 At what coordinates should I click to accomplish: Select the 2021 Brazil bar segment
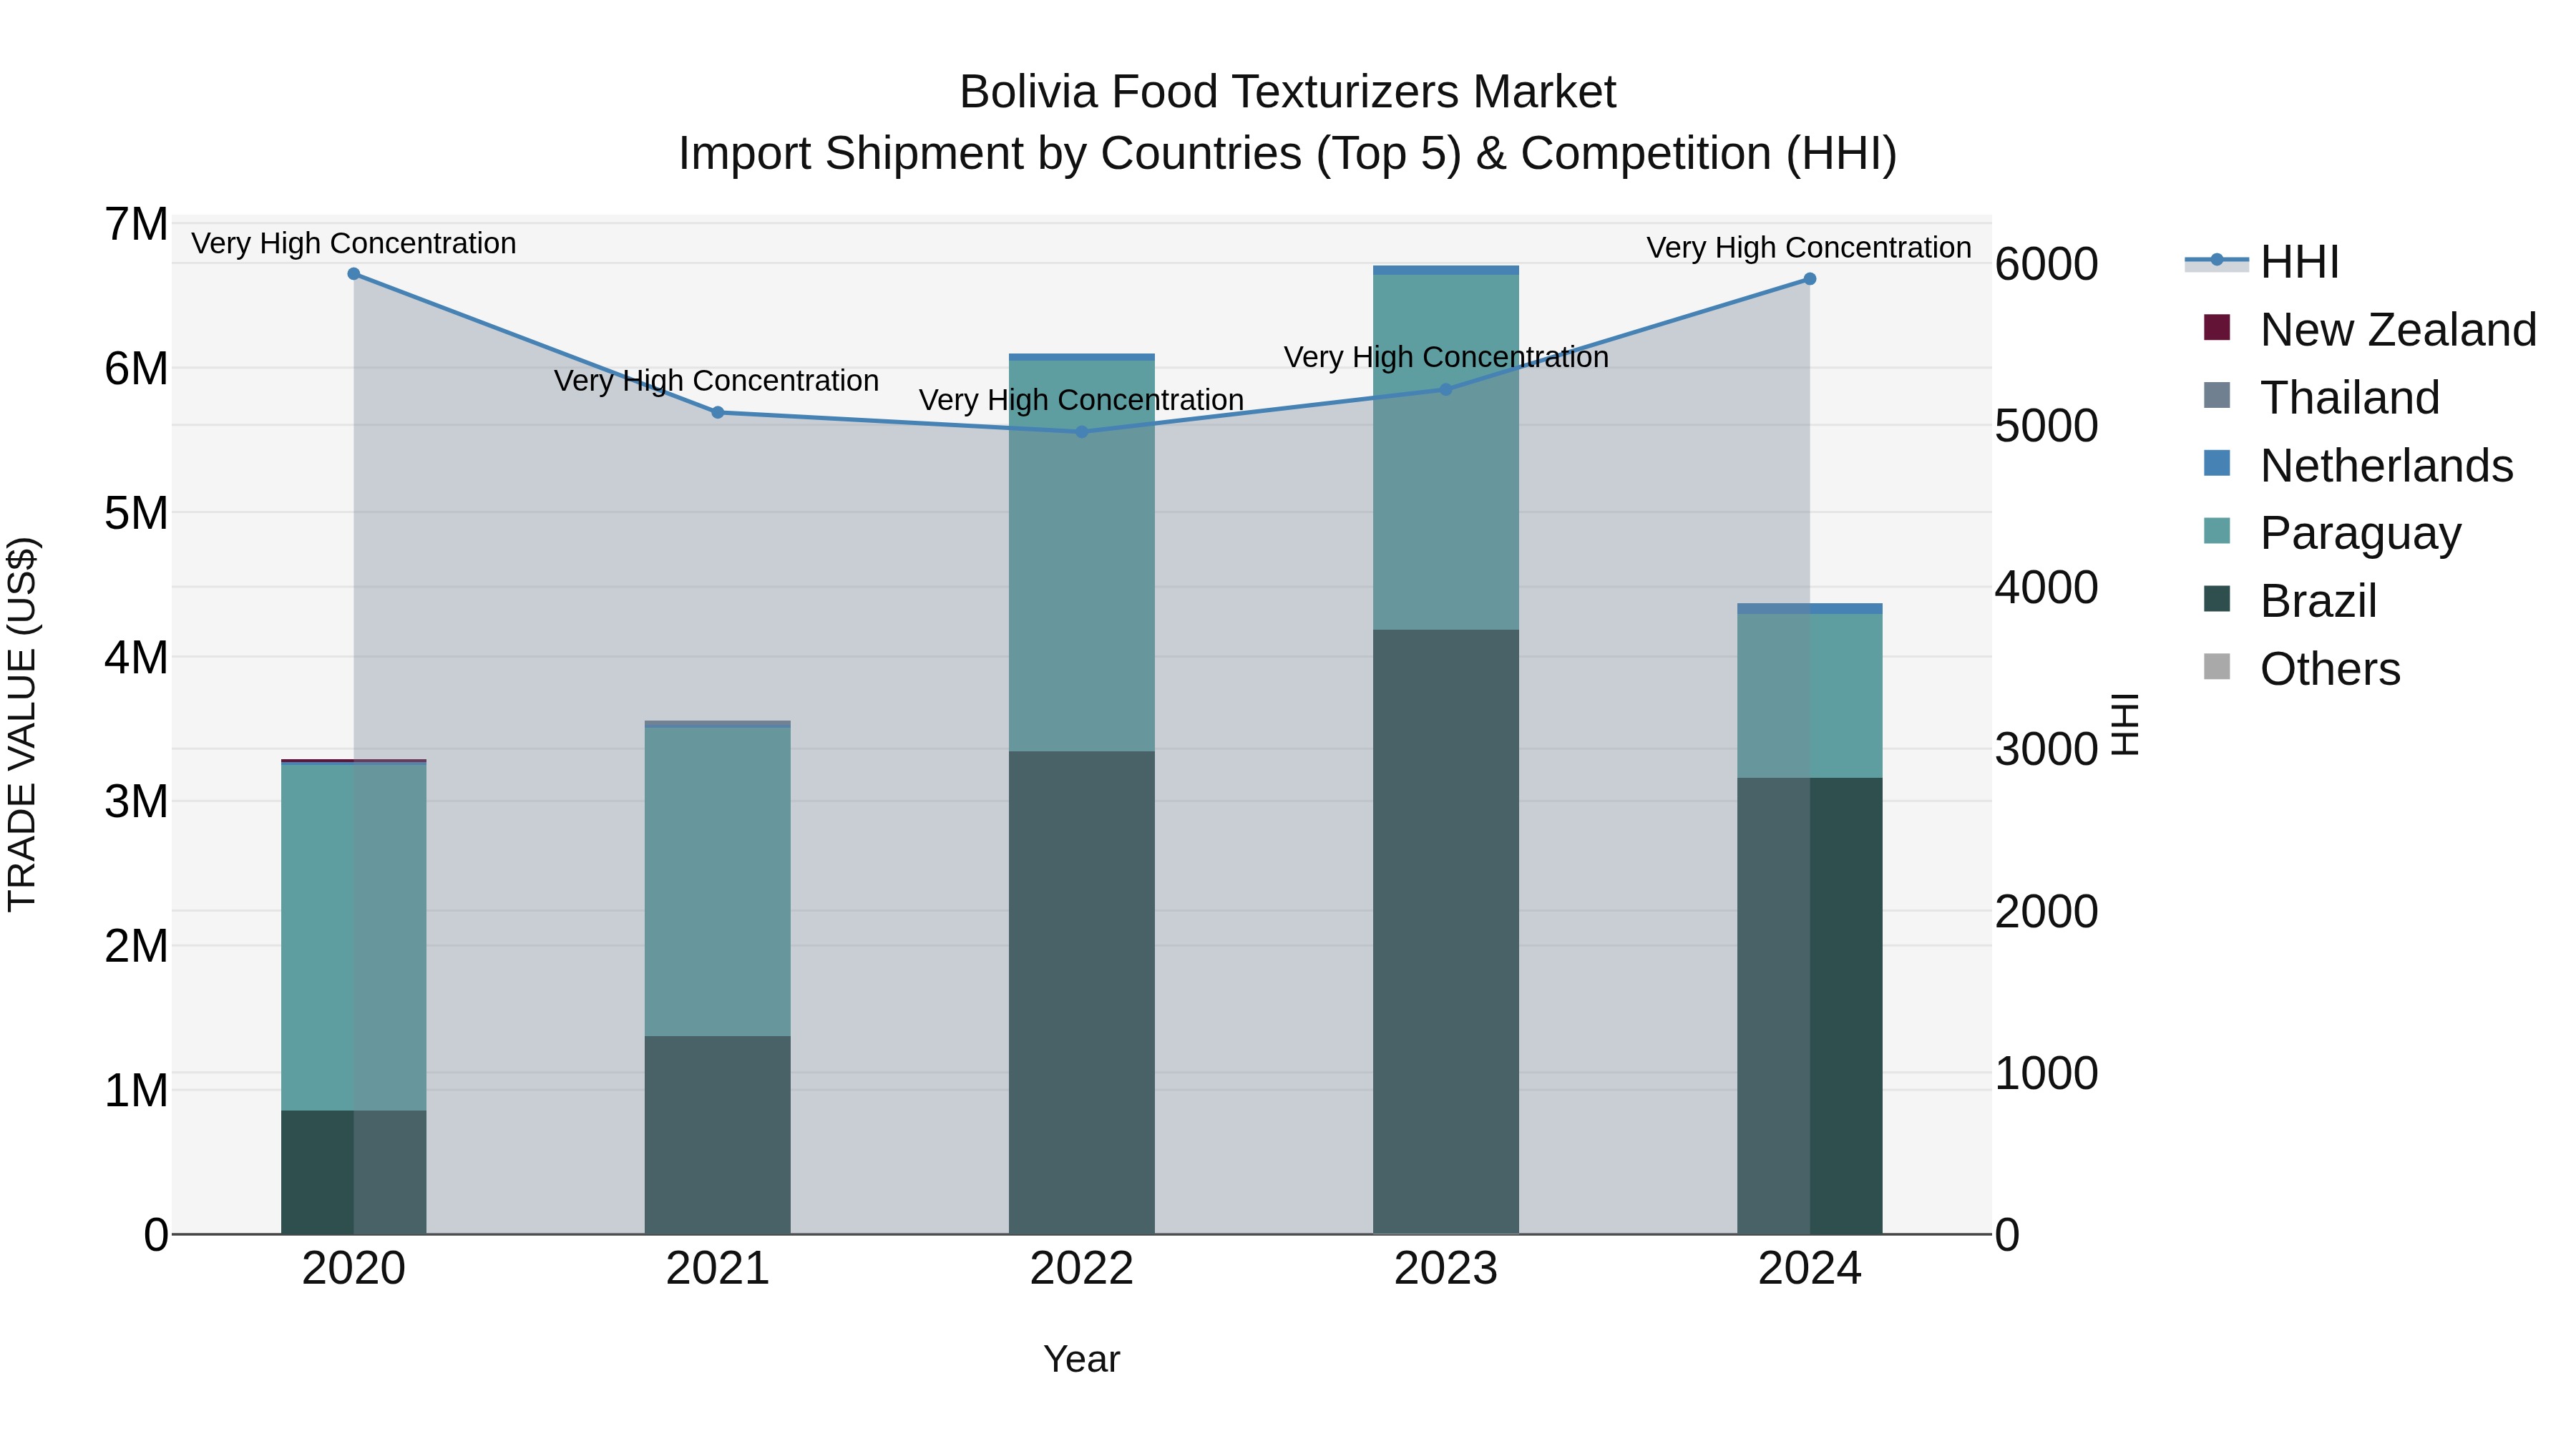tap(717, 1135)
